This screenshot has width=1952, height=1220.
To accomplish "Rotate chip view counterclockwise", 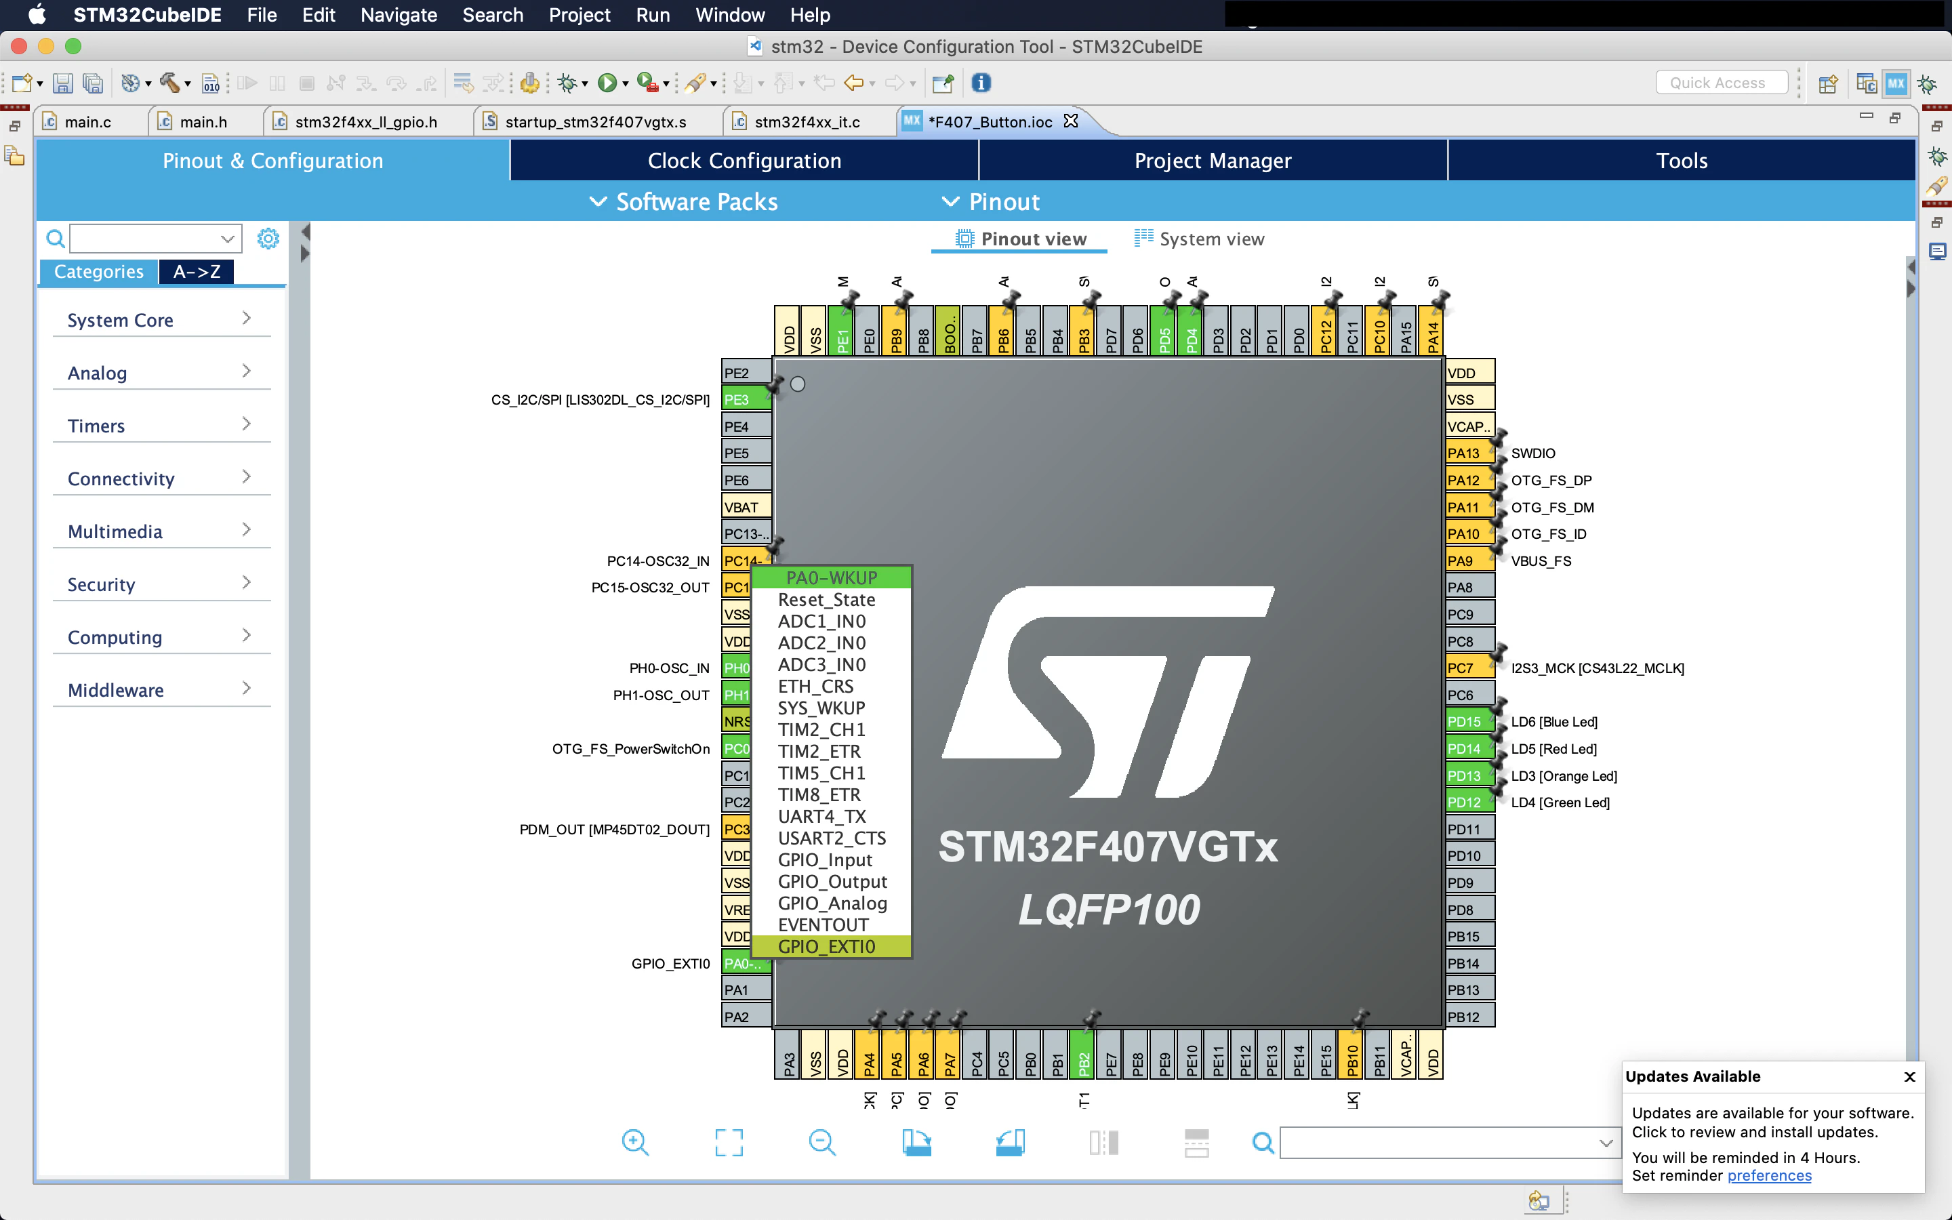I will pos(1010,1142).
